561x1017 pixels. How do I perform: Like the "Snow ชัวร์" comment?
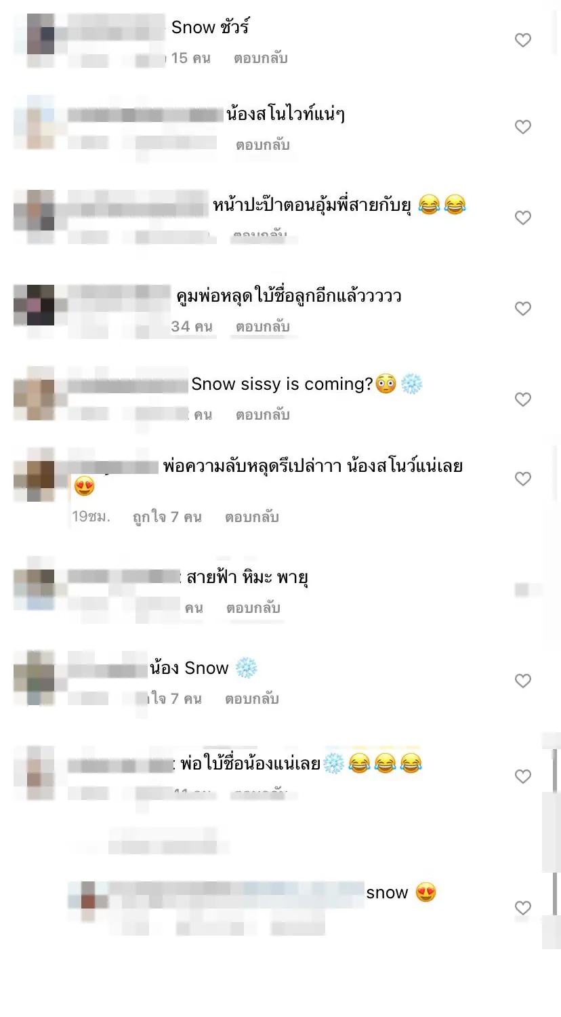coord(522,40)
